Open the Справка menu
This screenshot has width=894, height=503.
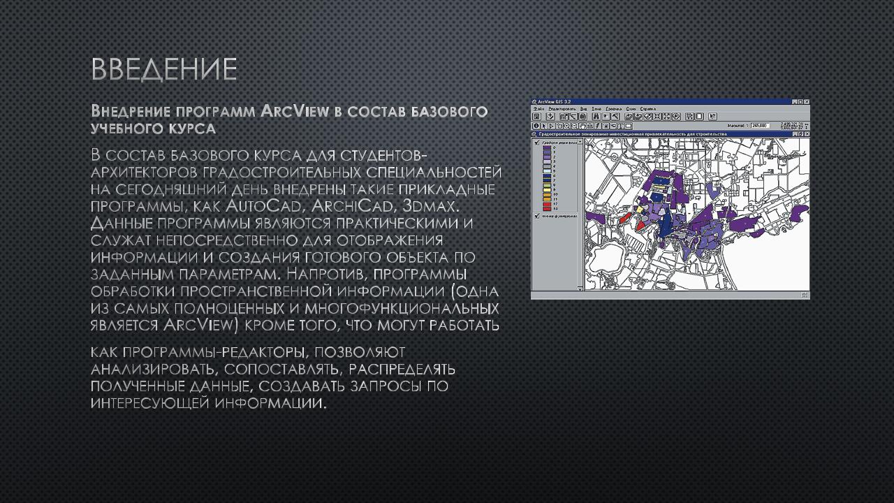pyautogui.click(x=648, y=109)
